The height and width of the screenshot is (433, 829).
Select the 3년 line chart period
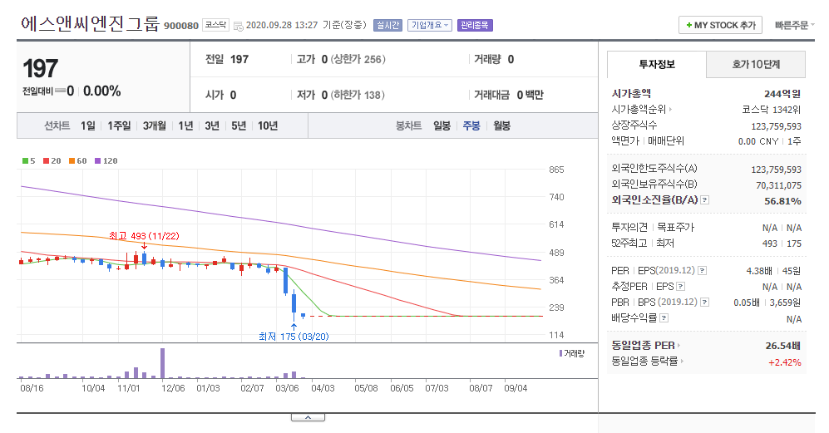pyautogui.click(x=212, y=125)
